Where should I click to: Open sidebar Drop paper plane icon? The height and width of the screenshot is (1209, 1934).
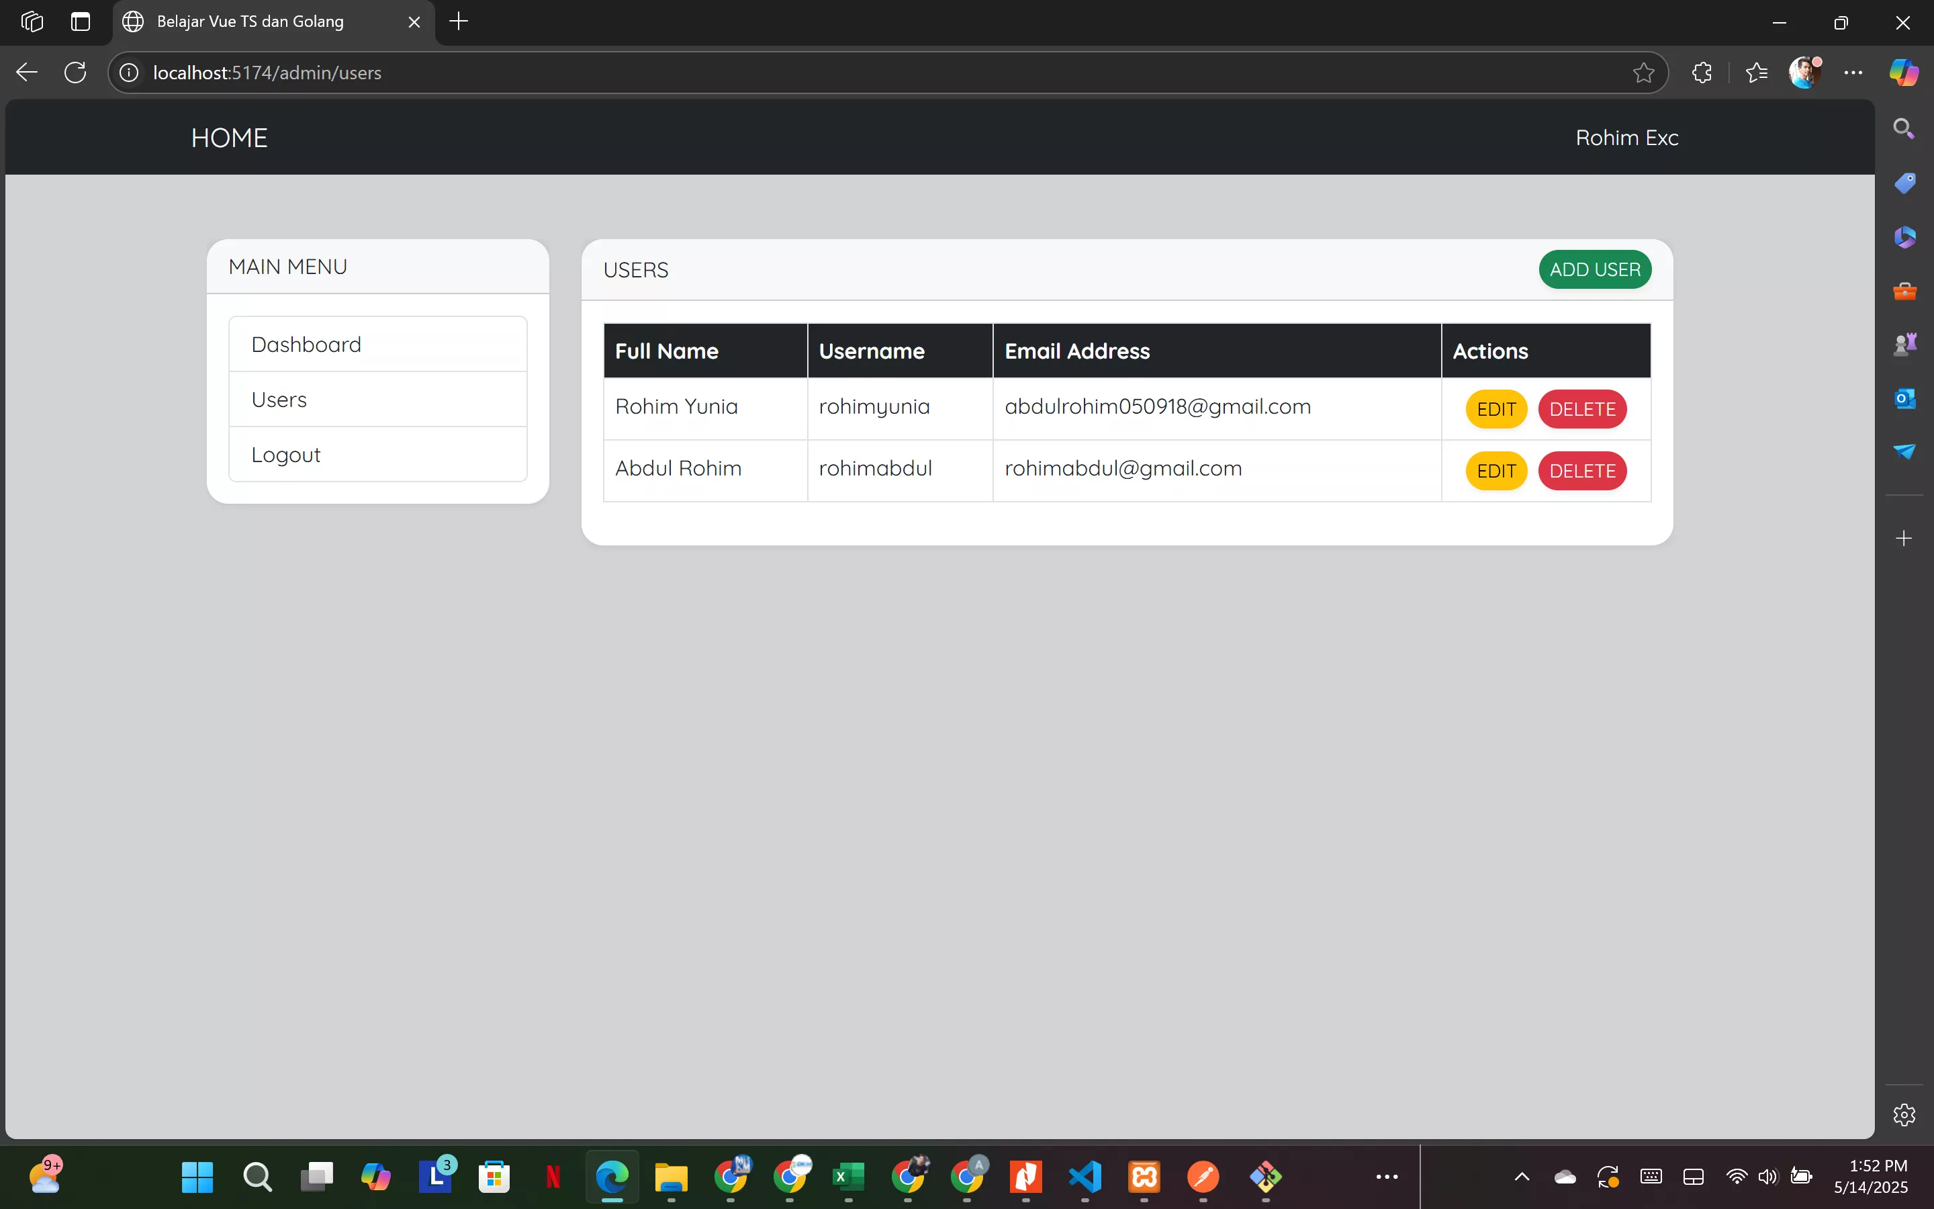(1904, 452)
